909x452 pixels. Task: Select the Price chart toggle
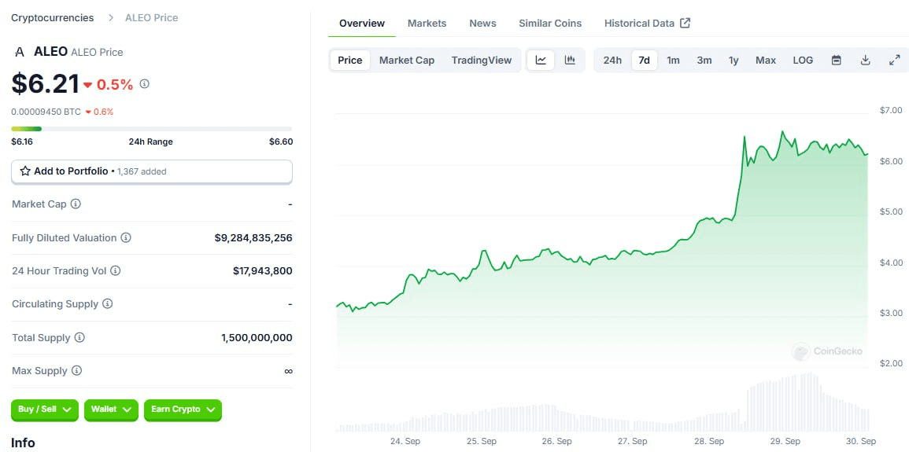350,61
